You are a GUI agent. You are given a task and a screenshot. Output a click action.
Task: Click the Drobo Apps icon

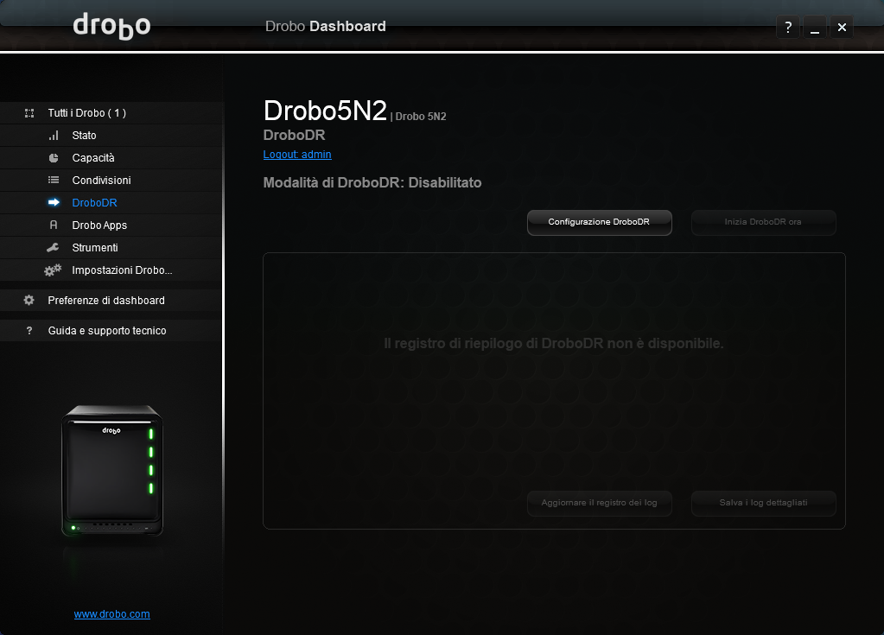[54, 225]
